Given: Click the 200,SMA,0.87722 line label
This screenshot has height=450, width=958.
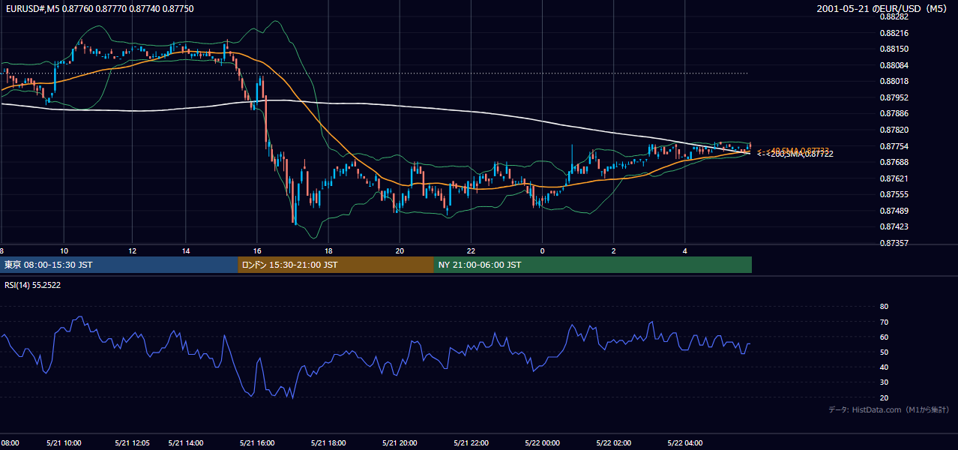Looking at the screenshot, I should click(x=795, y=154).
